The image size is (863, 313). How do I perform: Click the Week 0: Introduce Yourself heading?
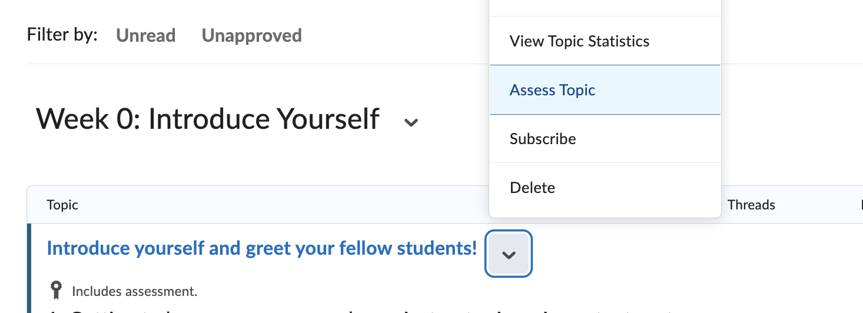pos(207,119)
